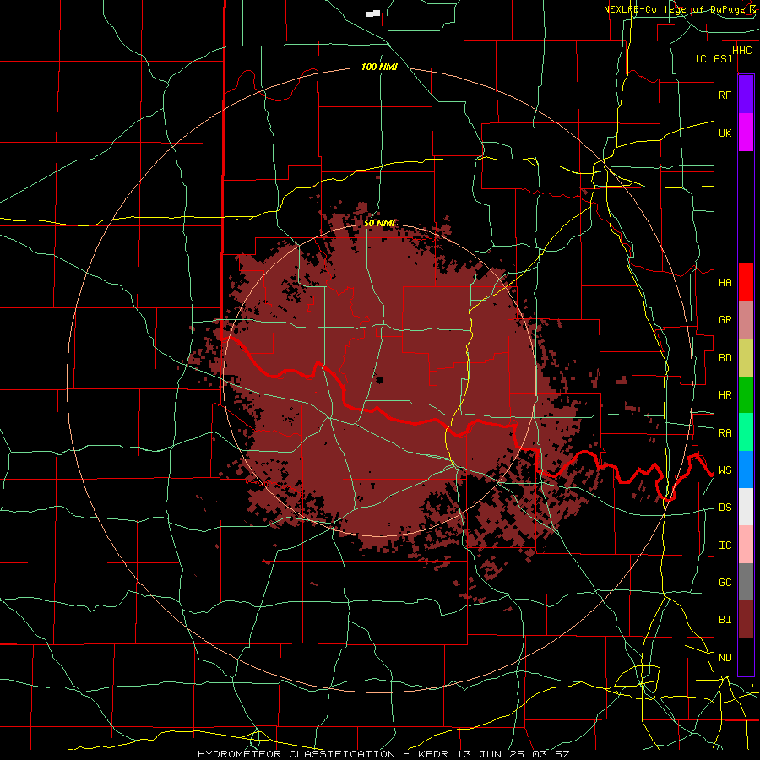Click the 'NEXLAB-College of DuPage' credit text
This screenshot has width=760, height=760.
tap(676, 9)
